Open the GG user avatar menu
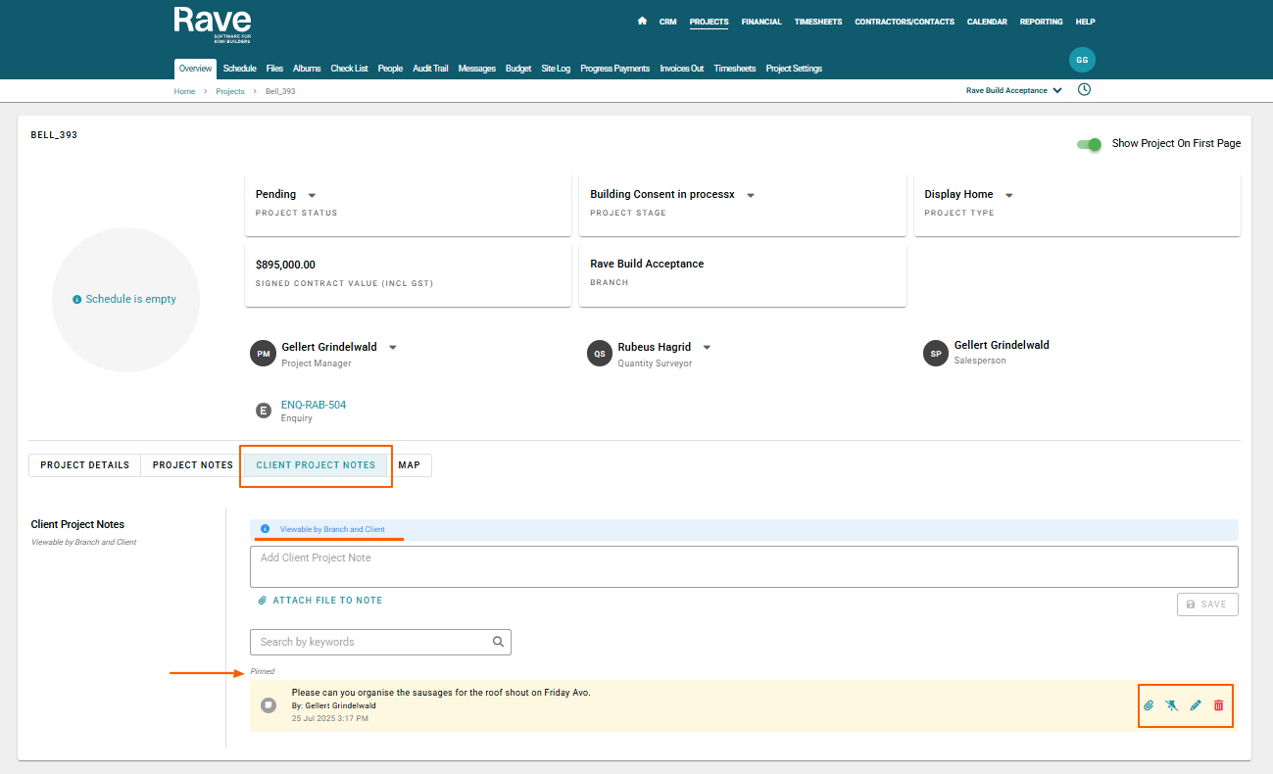 pos(1082,60)
